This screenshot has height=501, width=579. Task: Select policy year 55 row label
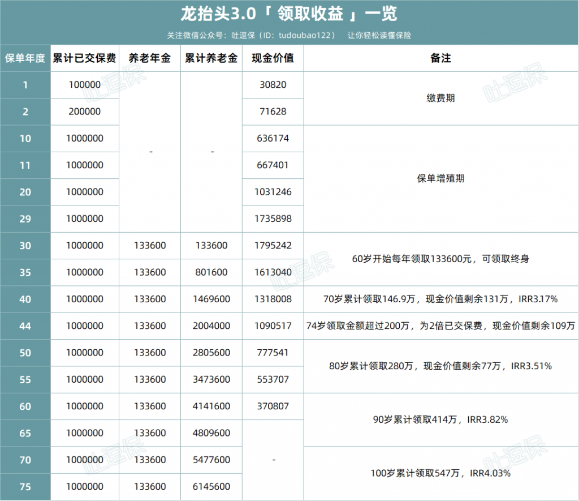point(25,379)
